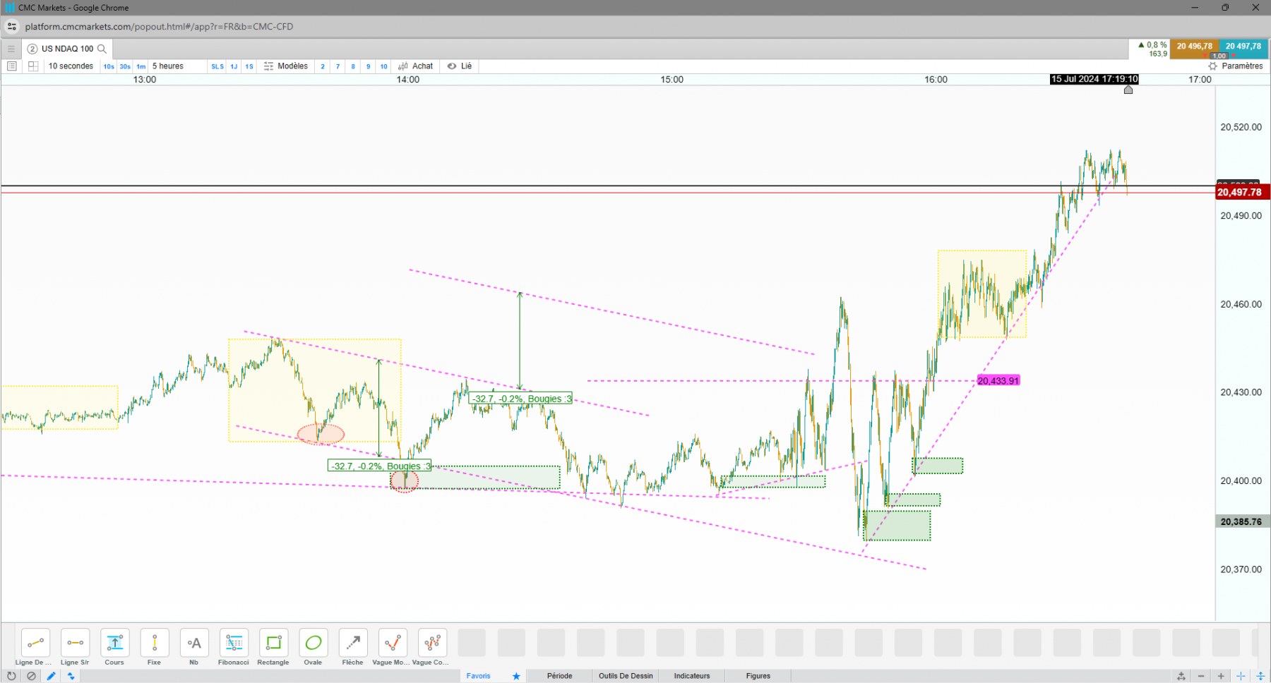1271x683 pixels.
Task: Pick the Flèche arrow tool
Action: click(352, 647)
